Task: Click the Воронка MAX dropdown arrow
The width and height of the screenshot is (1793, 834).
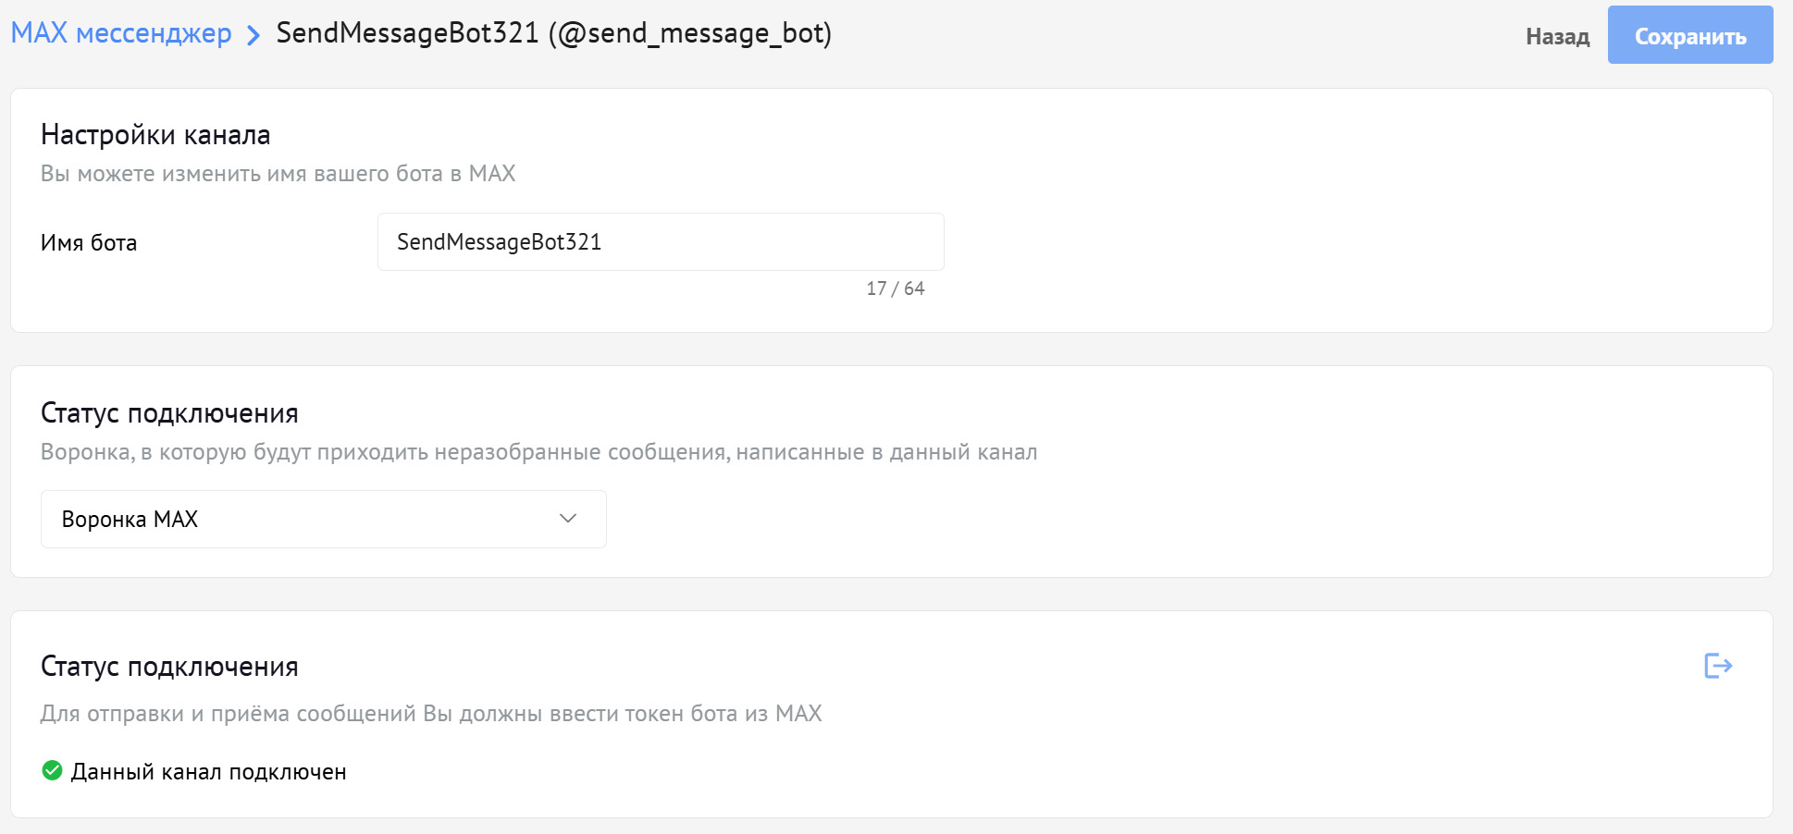Action: pyautogui.click(x=568, y=519)
